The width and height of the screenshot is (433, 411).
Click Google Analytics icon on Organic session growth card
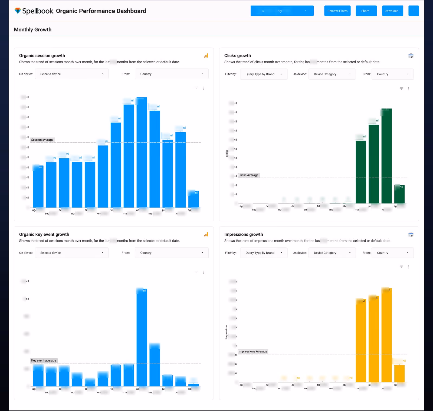(x=206, y=55)
